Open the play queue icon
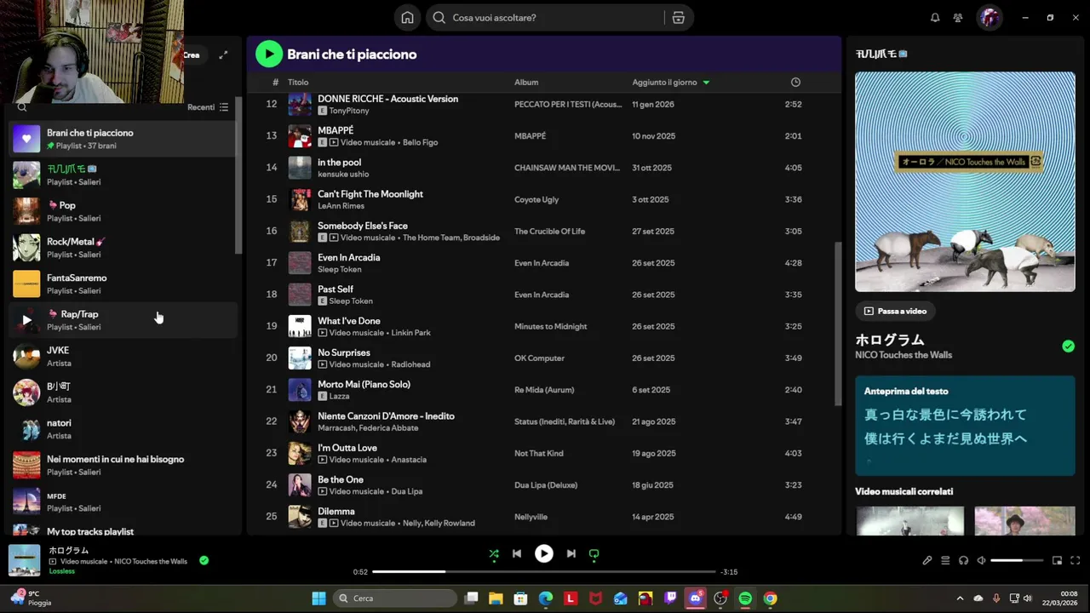 (x=945, y=560)
